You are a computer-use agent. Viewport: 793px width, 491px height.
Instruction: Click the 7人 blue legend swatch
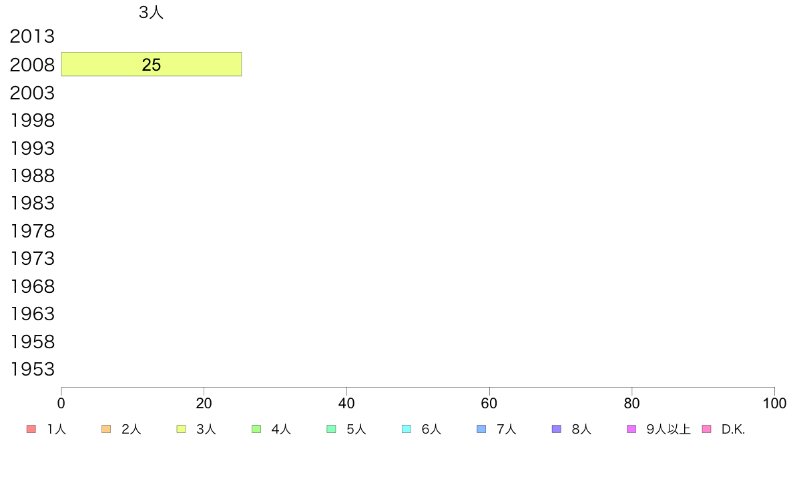pyautogui.click(x=481, y=429)
